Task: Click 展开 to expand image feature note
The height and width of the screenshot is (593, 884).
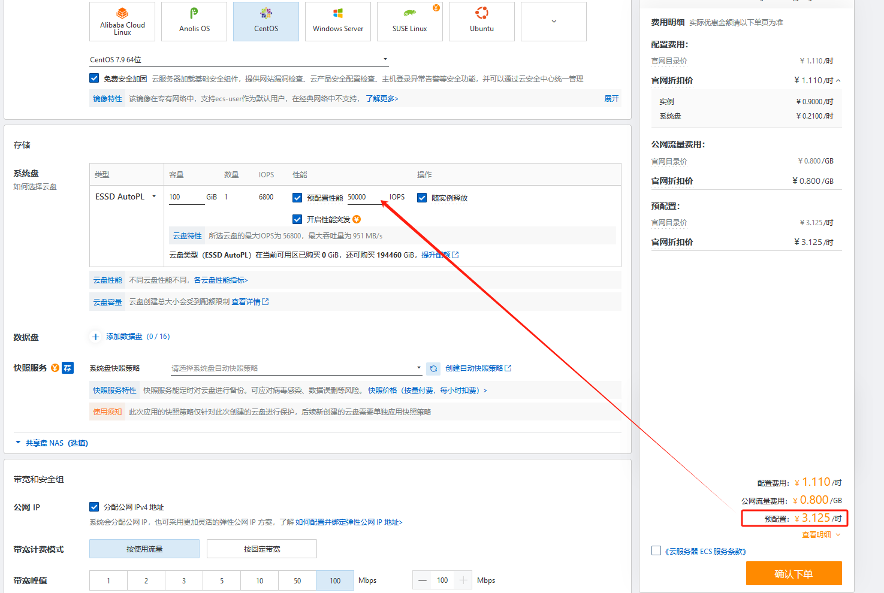Action: [x=611, y=99]
